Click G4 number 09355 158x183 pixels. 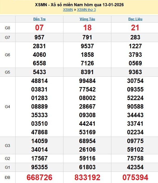click(x=135, y=89)
